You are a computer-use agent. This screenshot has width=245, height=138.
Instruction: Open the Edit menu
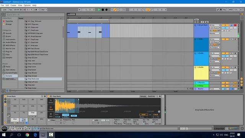click(x=7, y=5)
